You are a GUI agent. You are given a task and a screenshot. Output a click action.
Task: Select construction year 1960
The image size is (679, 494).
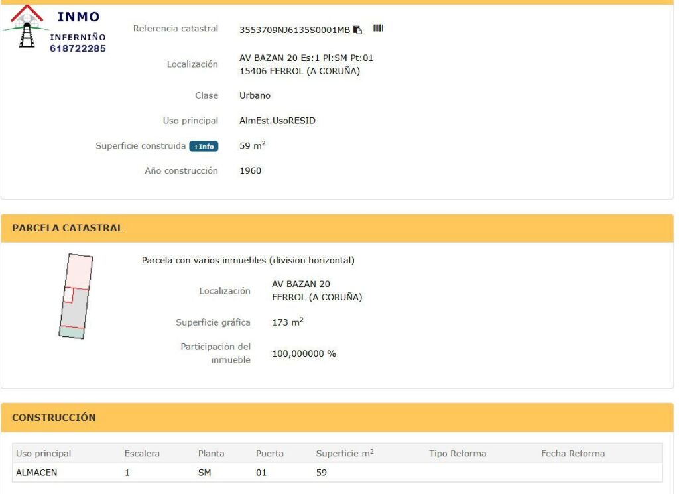[x=250, y=170]
